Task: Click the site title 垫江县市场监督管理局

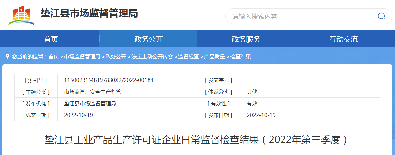Action: click(89, 13)
